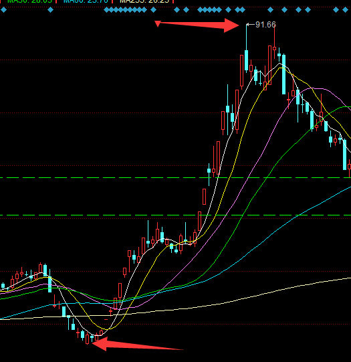Click the long cyan candlestick at the right chart edge
Screen dimensions: 351x362
[x=345, y=155]
